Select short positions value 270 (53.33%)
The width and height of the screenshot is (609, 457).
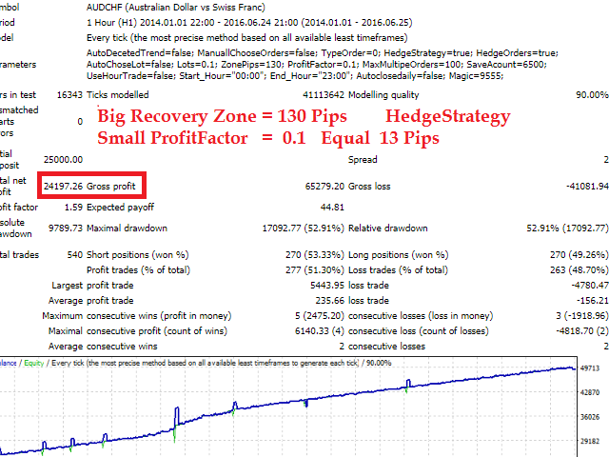pos(315,255)
